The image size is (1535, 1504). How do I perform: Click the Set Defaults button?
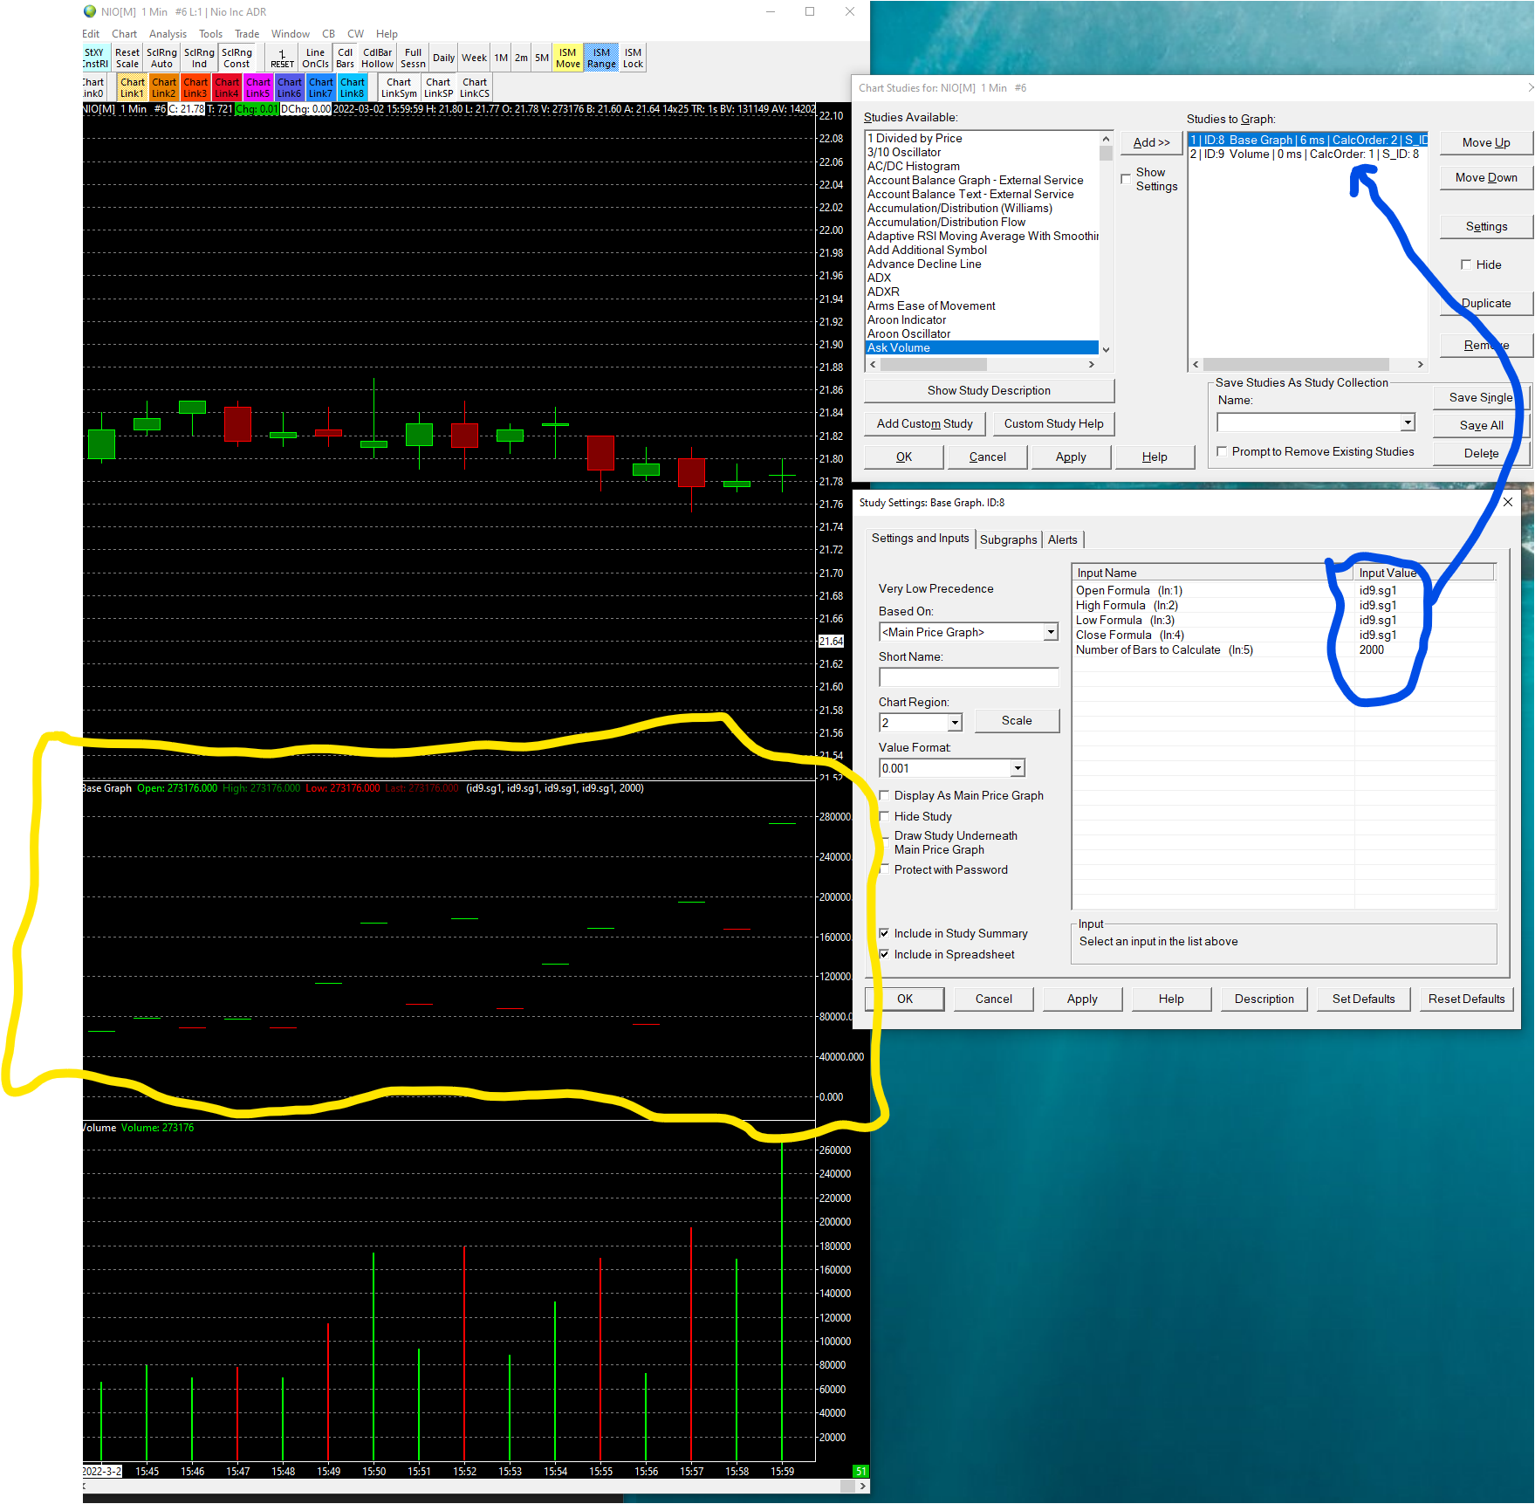tap(1363, 999)
